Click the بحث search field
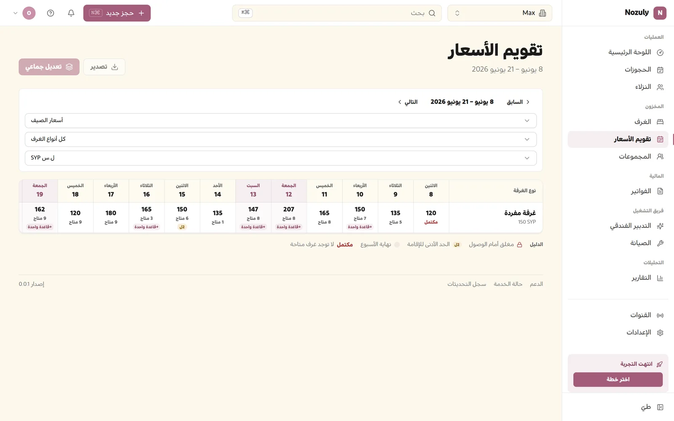This screenshot has height=421, width=674. (337, 13)
